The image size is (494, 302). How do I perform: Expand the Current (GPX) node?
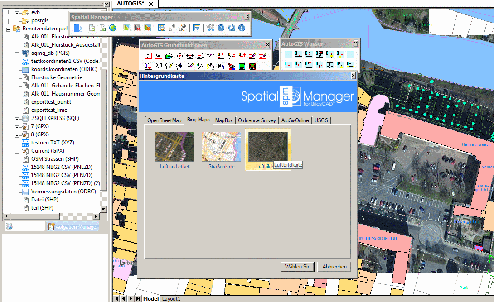(x=17, y=152)
